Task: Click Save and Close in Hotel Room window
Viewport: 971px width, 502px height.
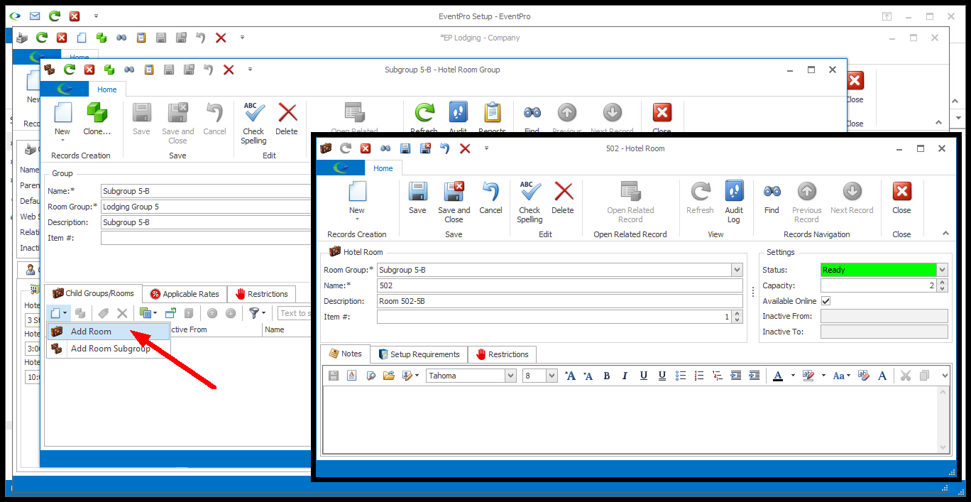Action: click(454, 202)
